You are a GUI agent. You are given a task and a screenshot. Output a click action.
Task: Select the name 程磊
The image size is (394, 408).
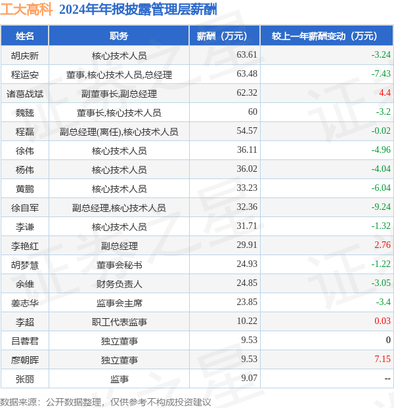click(x=25, y=132)
